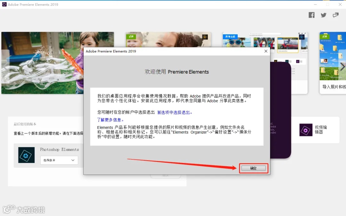Advance the carousel with the right chevron arrow
Viewport: 346px width, 216px height.
pyautogui.click(x=342, y=66)
